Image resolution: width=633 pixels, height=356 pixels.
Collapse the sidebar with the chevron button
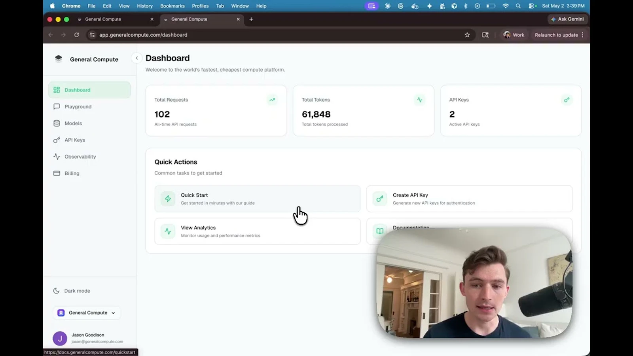coord(136,58)
